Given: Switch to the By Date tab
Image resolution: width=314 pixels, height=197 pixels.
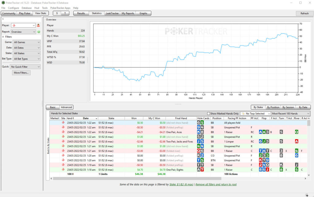Looking at the screenshot, I should tap(303, 107).
